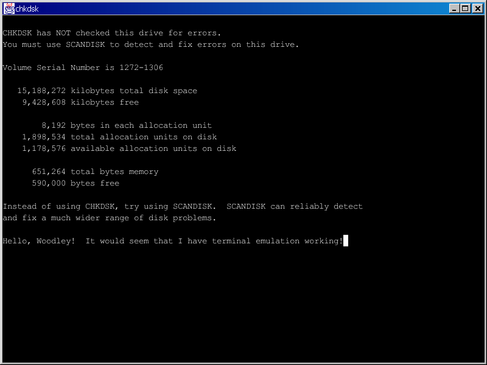Minimize the chkdsk window
This screenshot has width=487, height=365.
click(x=455, y=9)
